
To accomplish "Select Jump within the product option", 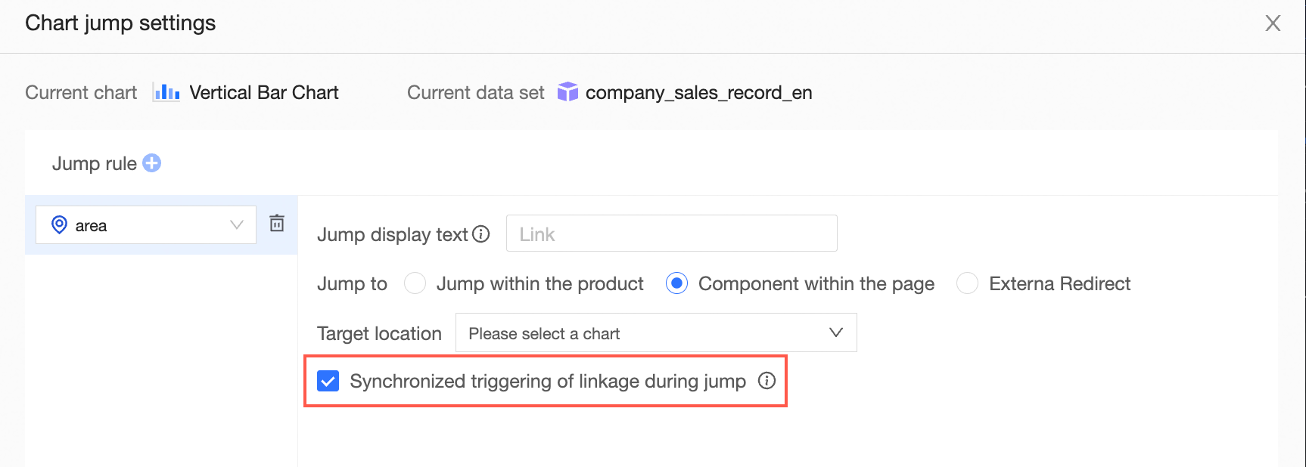I will (x=415, y=283).
